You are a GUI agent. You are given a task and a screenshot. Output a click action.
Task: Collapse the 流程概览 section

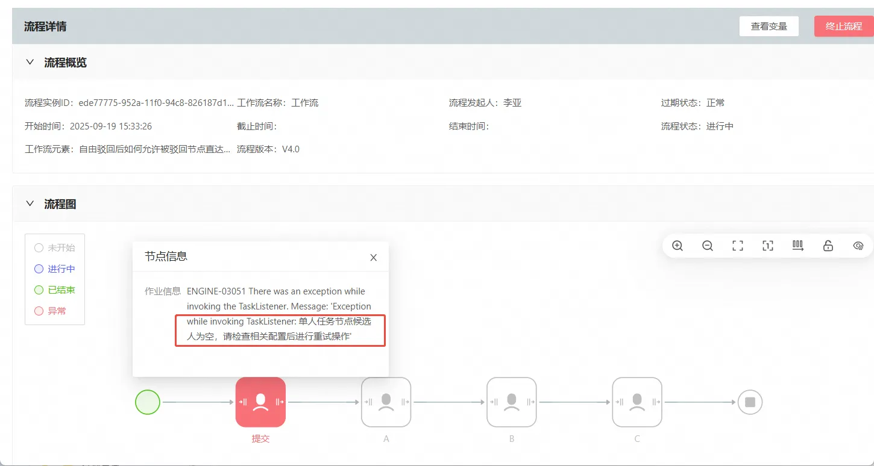[x=30, y=62]
